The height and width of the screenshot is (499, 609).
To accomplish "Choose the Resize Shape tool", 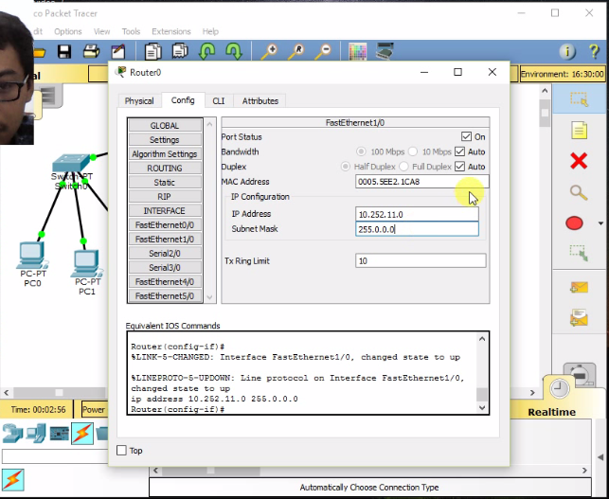I will click(x=579, y=253).
